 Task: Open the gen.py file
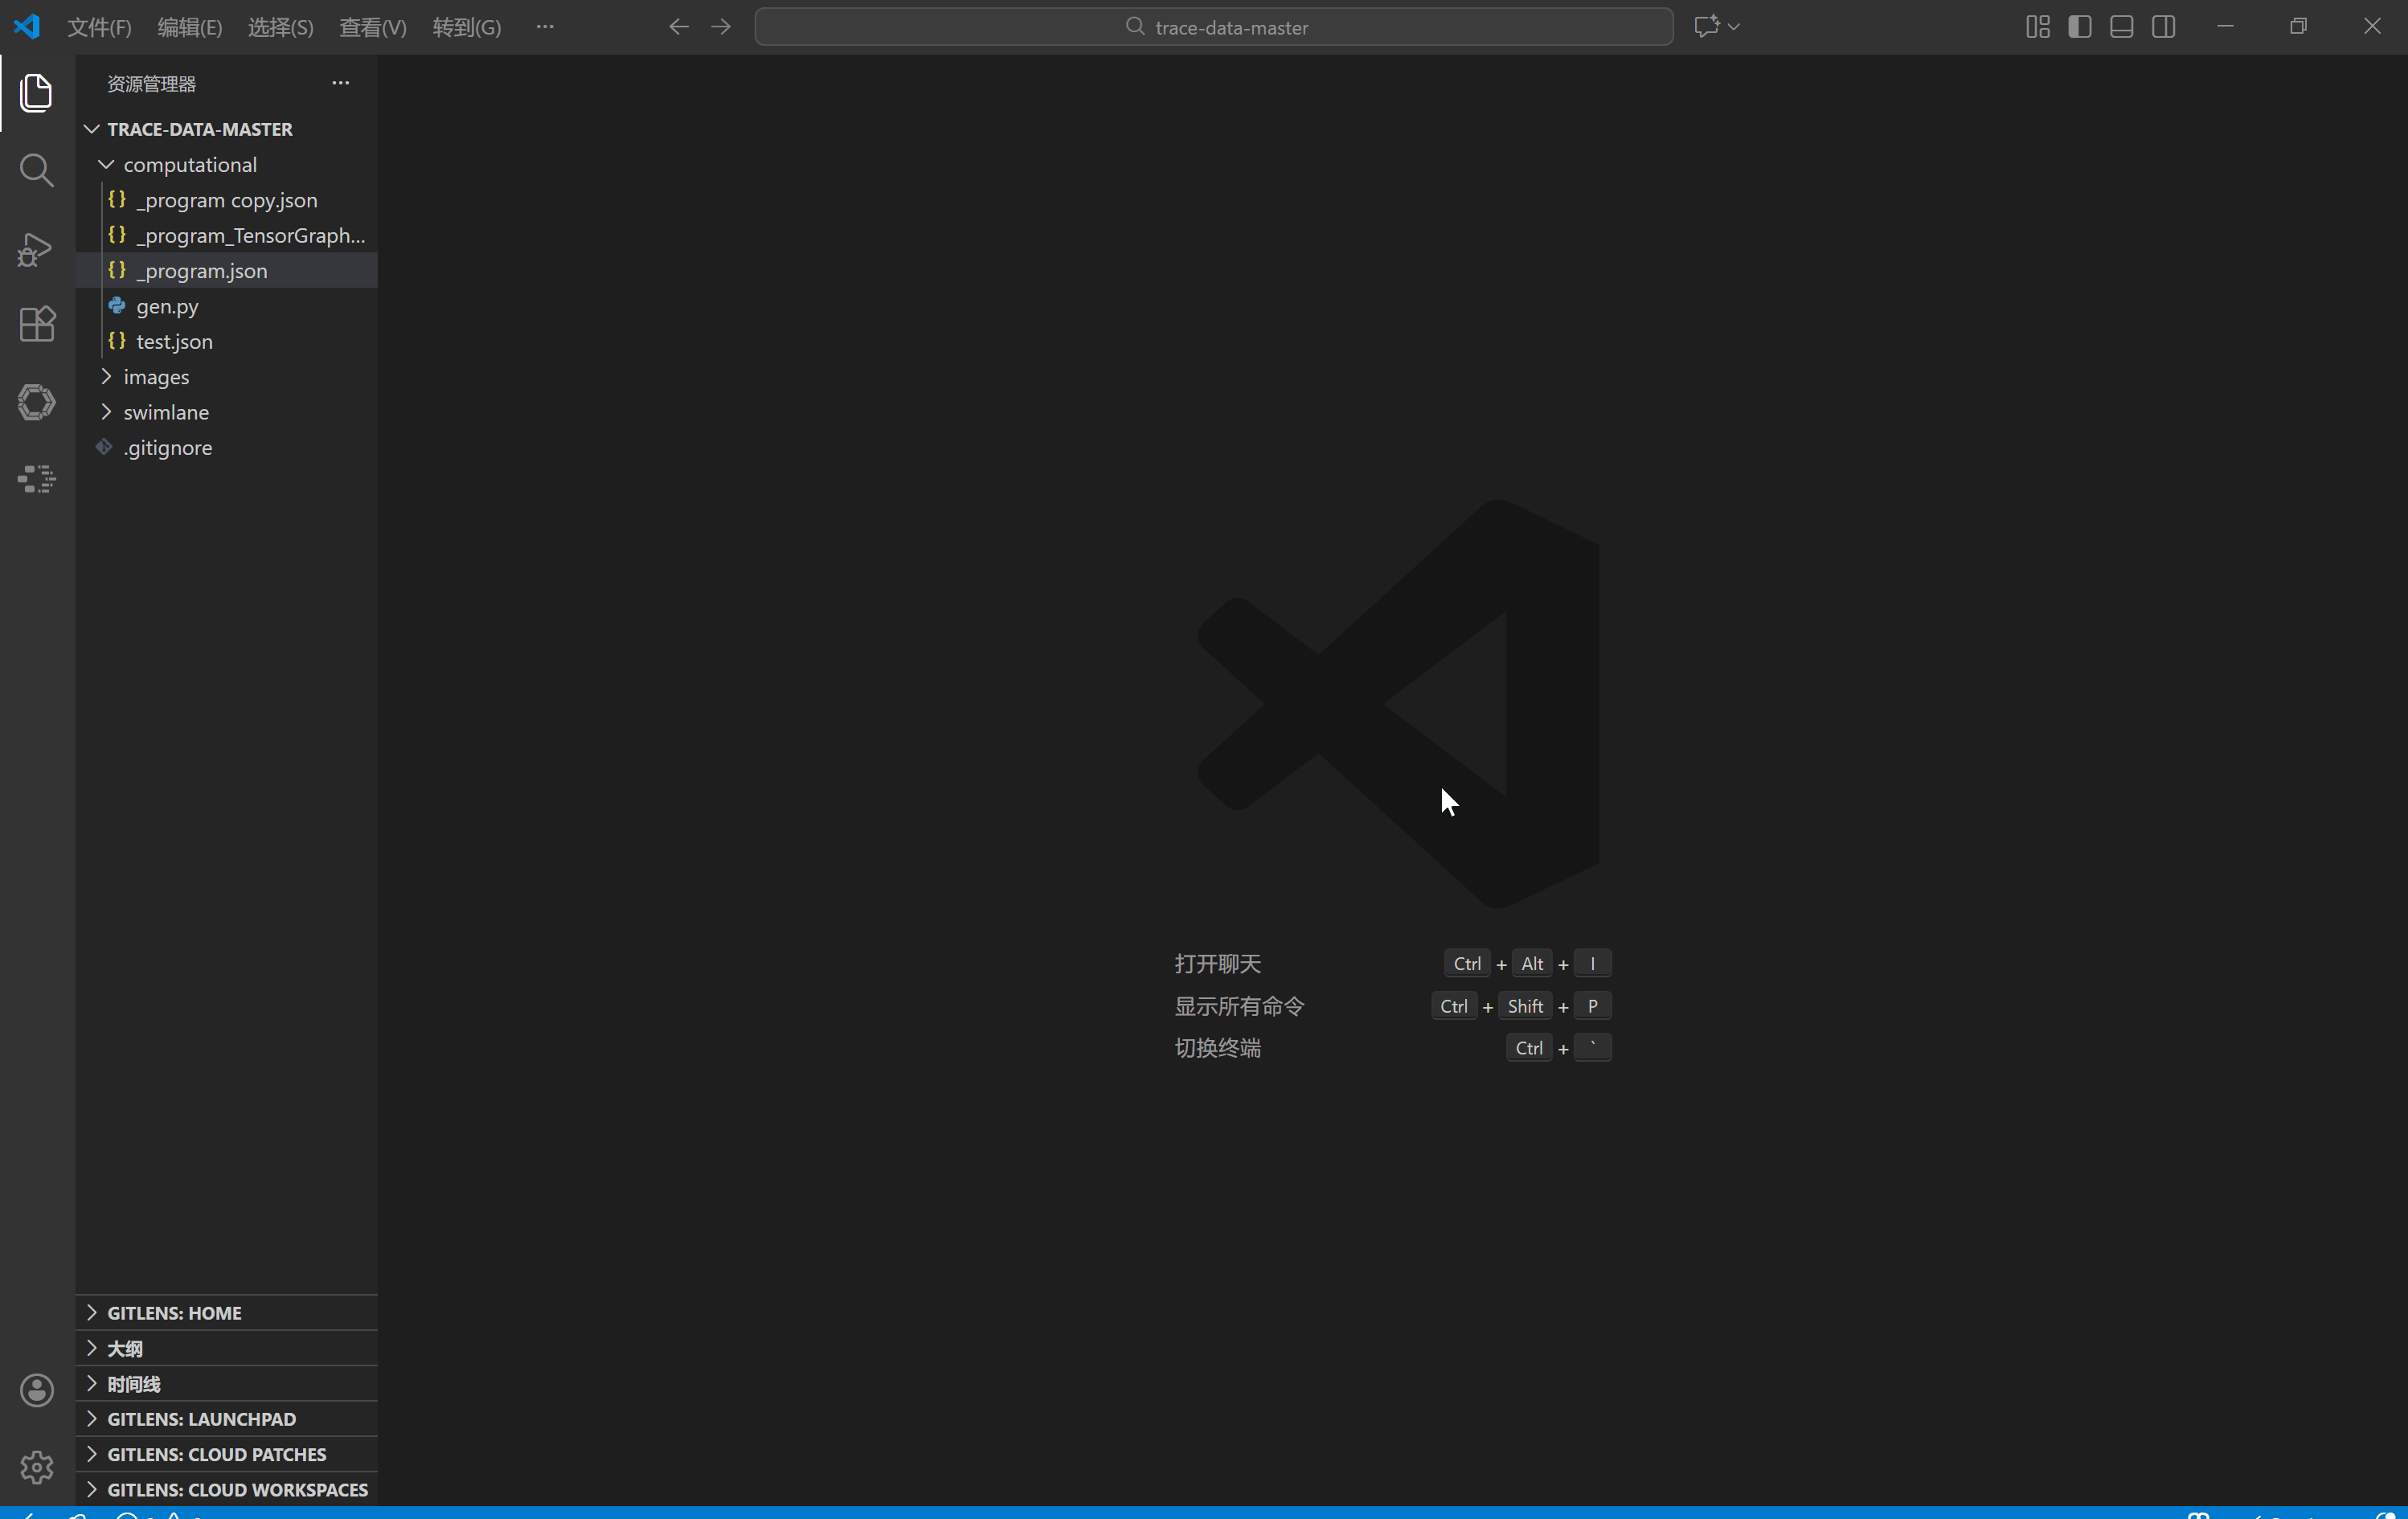[167, 306]
